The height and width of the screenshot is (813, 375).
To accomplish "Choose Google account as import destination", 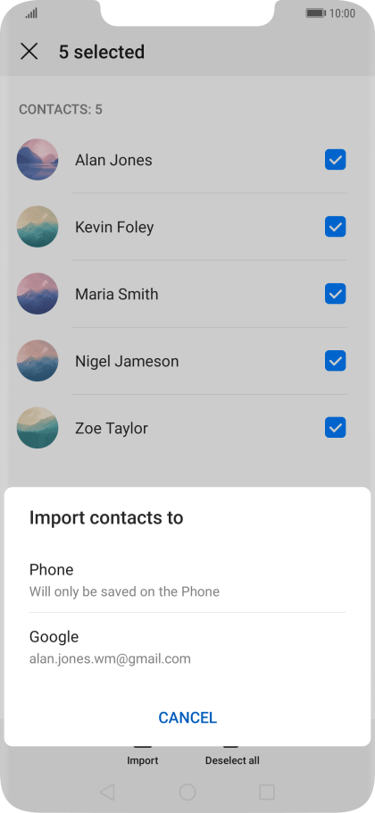I will [187, 647].
